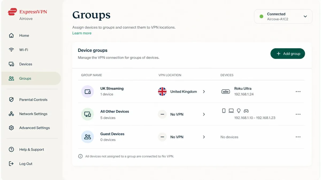Click the Device groups heading
The image size is (321, 180).
coord(93,50)
